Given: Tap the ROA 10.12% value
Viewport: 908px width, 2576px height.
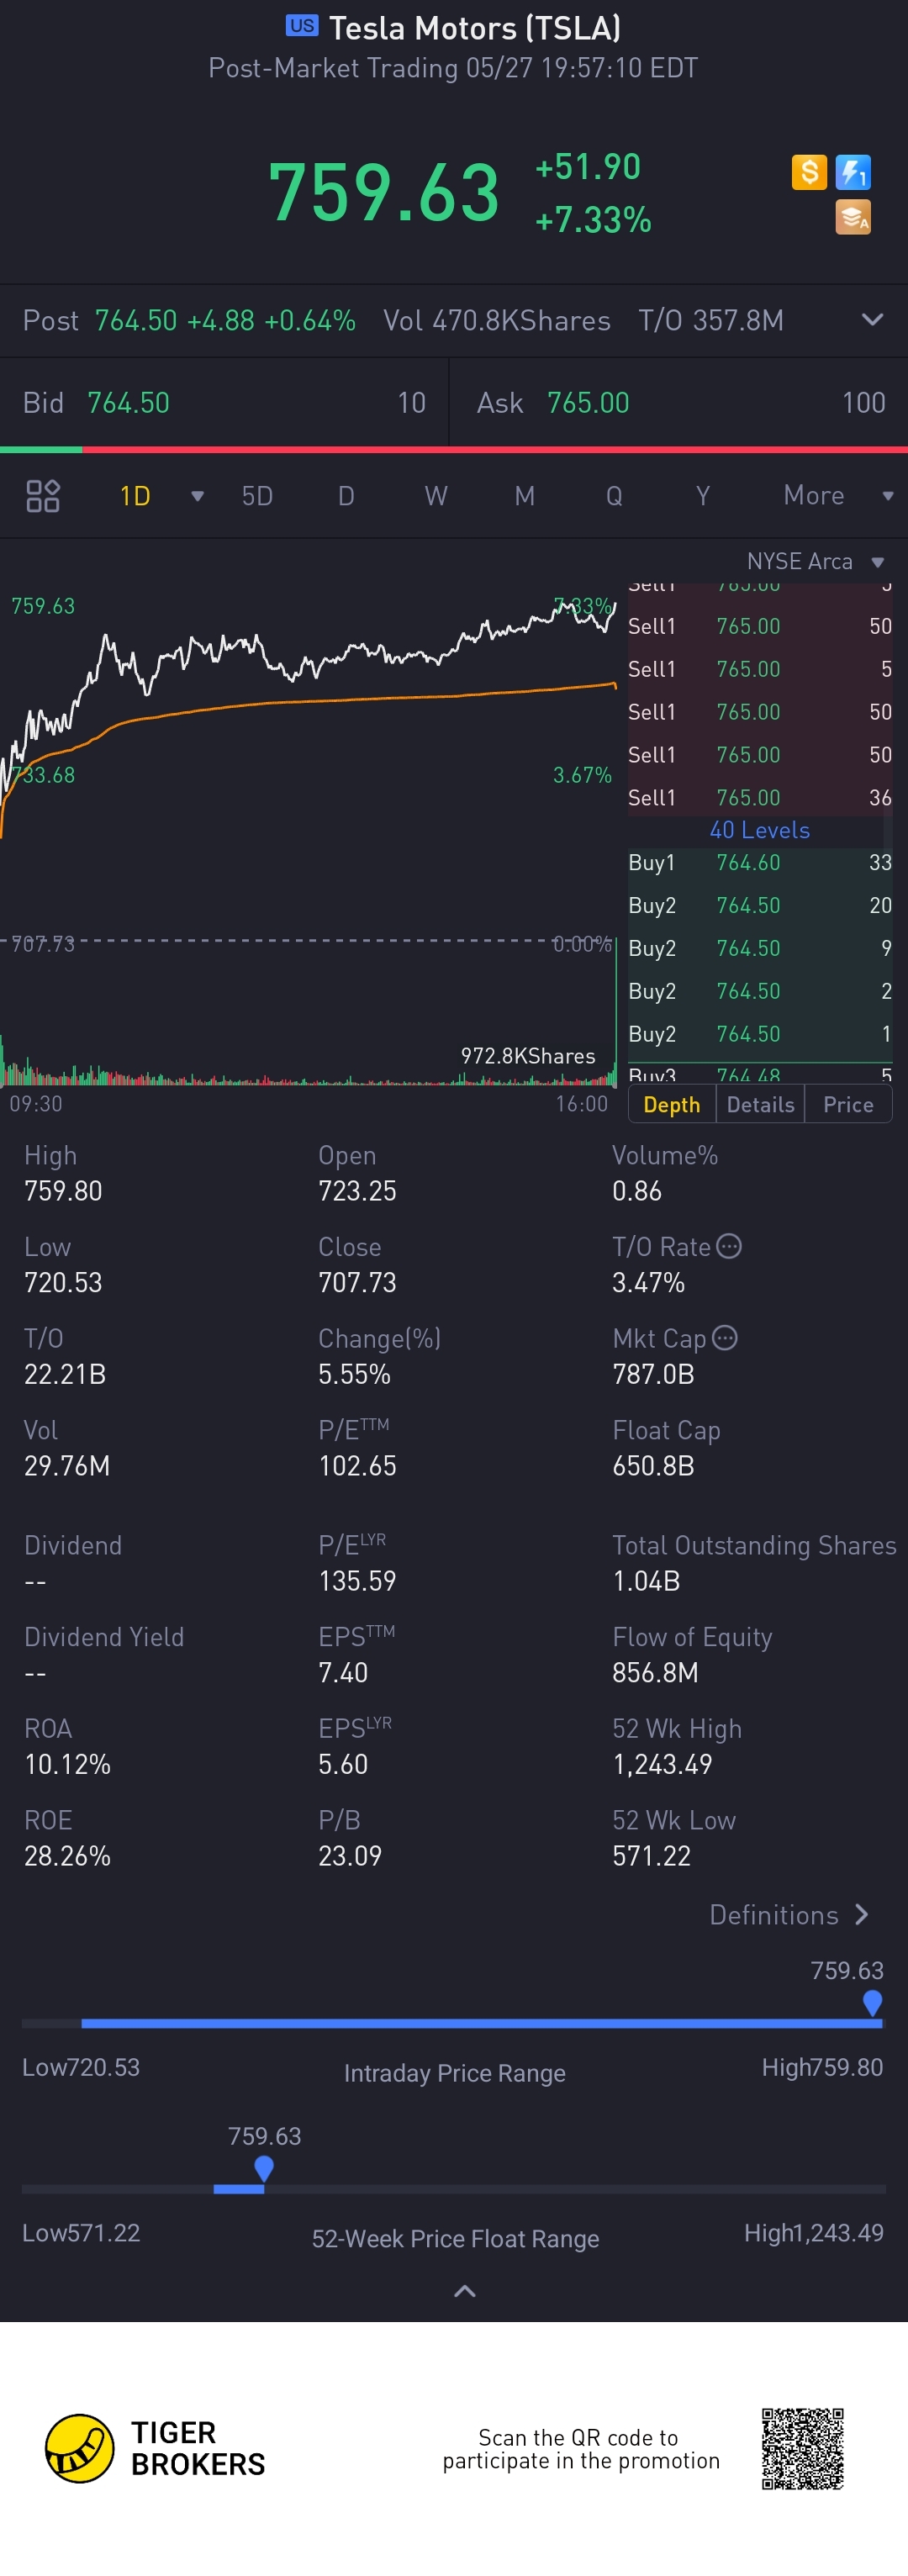Looking at the screenshot, I should click(x=67, y=1764).
